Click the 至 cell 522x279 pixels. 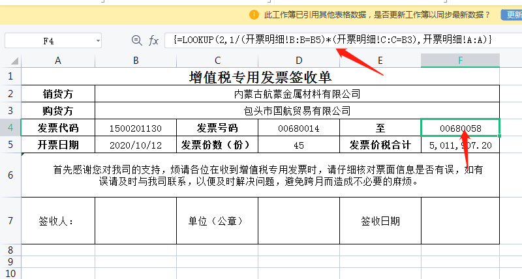380,128
